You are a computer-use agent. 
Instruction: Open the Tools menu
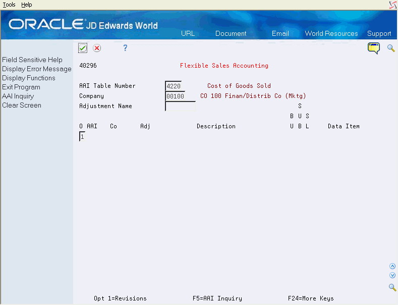pos(9,5)
